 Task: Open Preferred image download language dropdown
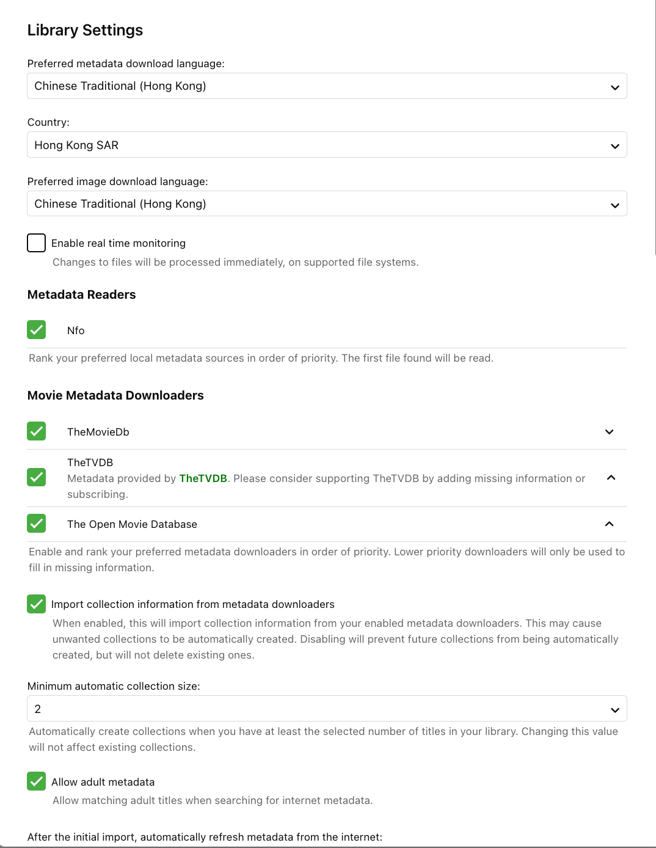click(x=327, y=204)
